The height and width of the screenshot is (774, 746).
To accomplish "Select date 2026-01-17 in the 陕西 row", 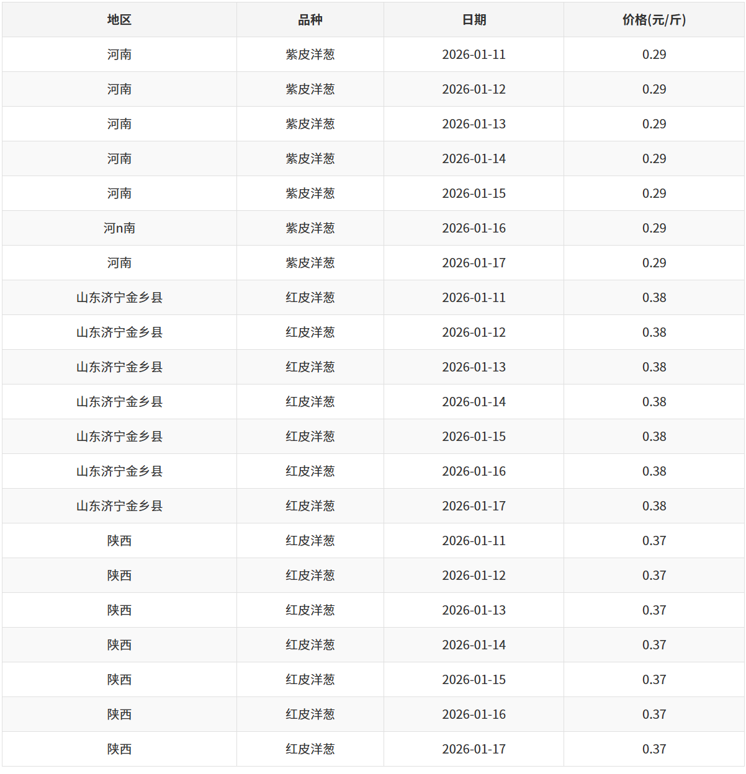I will pos(474,749).
